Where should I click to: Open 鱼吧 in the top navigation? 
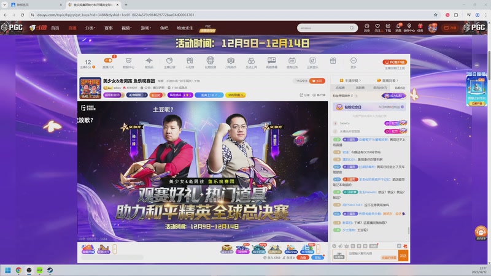click(x=164, y=28)
